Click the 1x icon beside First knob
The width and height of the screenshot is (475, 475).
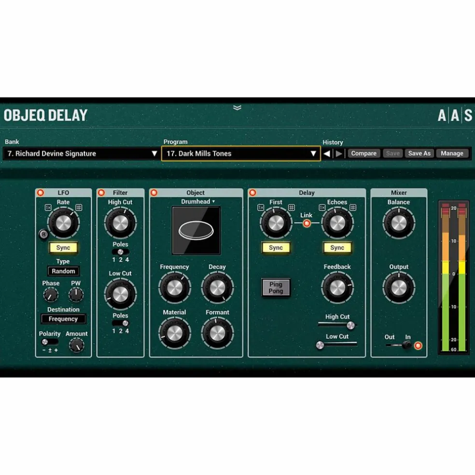pyautogui.click(x=261, y=208)
